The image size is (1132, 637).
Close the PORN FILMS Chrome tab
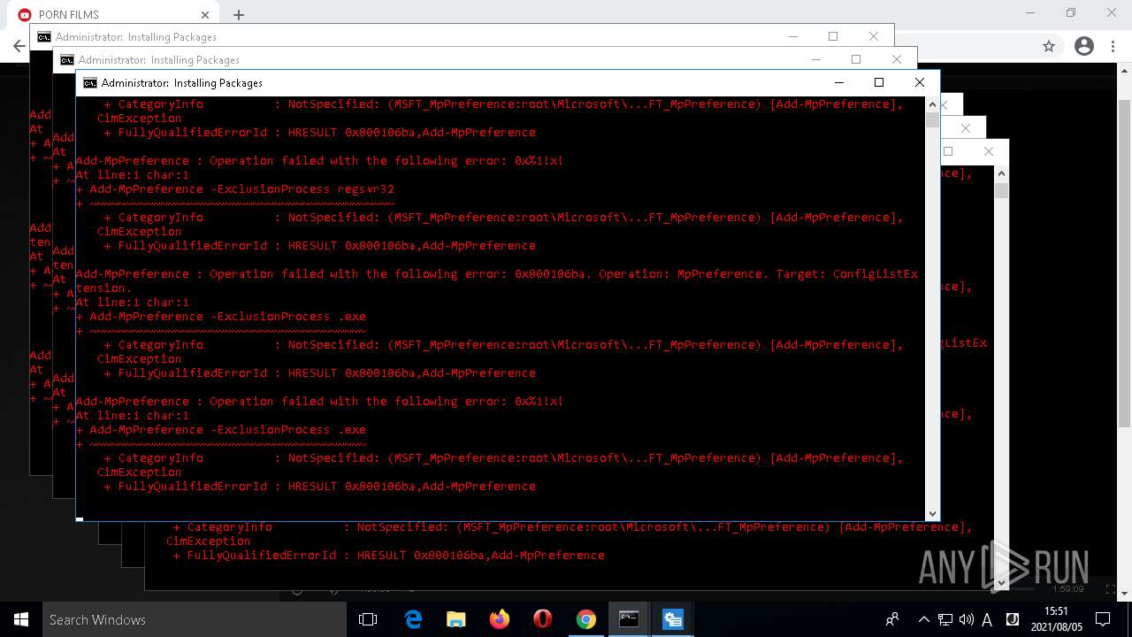coord(205,15)
